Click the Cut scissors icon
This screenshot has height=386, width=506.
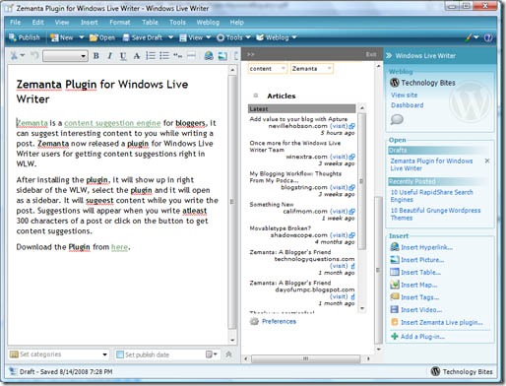click(x=14, y=56)
